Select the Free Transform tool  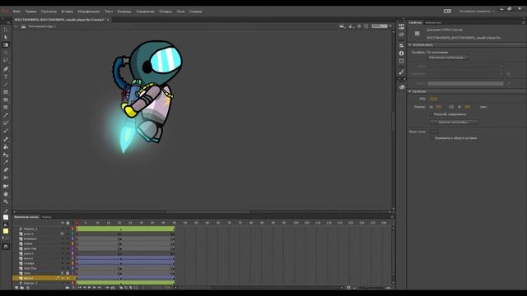[6, 45]
